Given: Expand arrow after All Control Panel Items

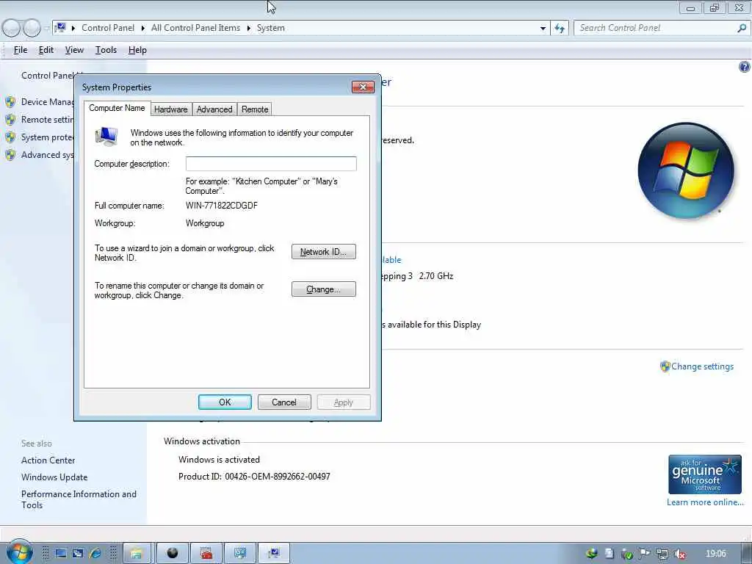Looking at the screenshot, I should pos(248,29).
